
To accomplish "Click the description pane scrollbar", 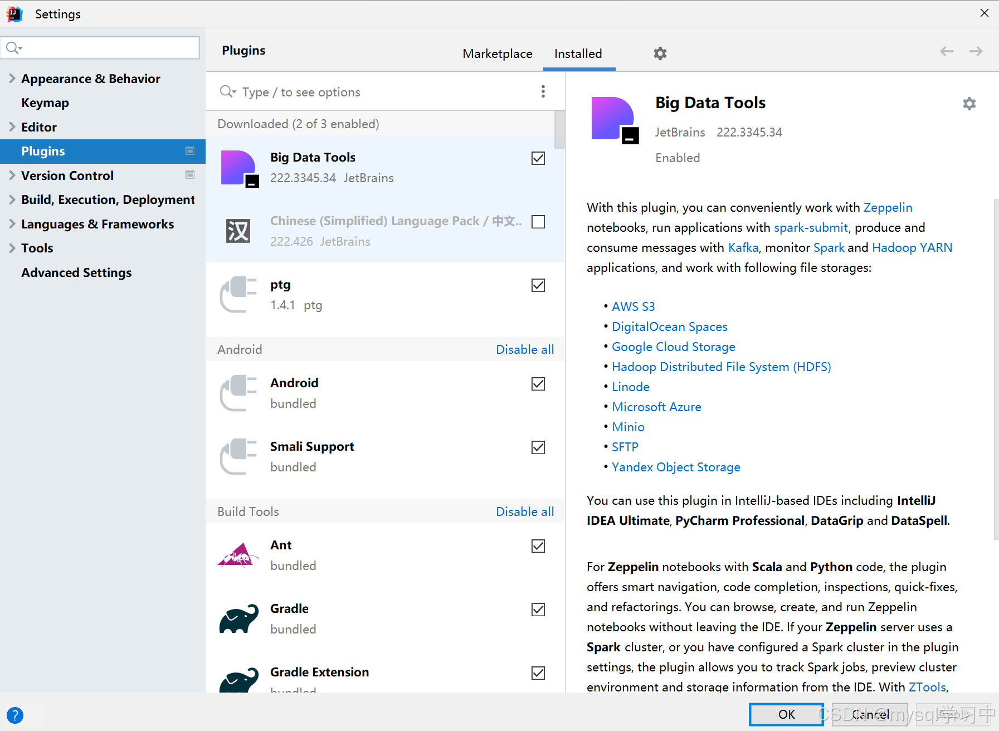I will 996,369.
